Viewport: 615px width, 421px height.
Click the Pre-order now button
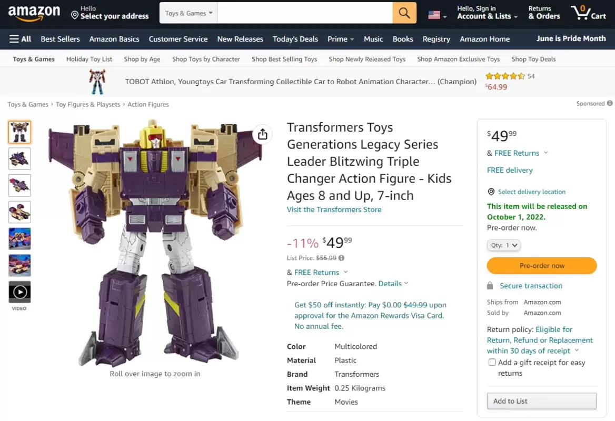click(x=542, y=266)
